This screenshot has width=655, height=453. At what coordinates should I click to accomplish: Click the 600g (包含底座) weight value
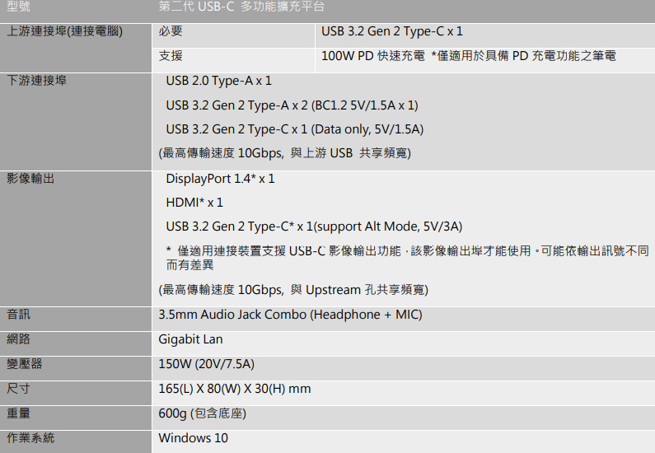[202, 413]
